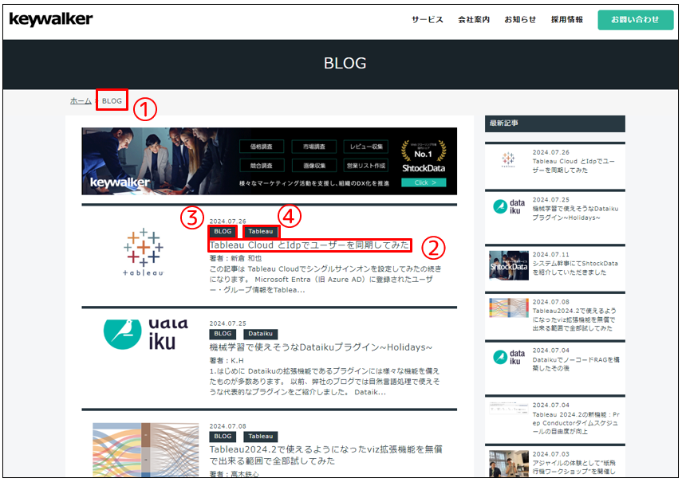Click the Dataiku tag on 2024.07.25 article
The image size is (682, 482).
[261, 334]
